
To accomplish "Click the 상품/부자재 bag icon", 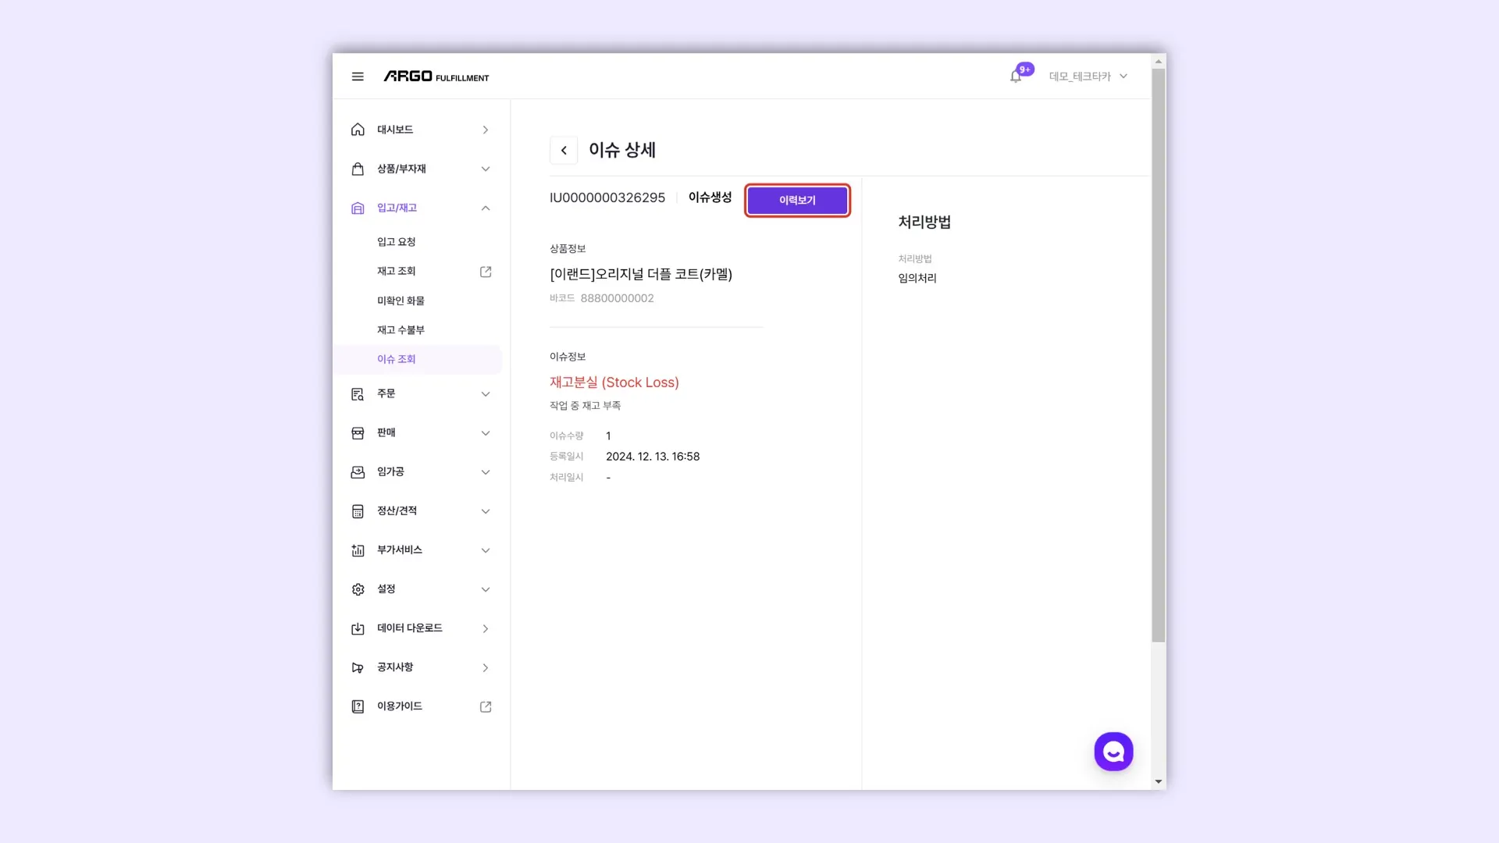I will [x=358, y=169].
